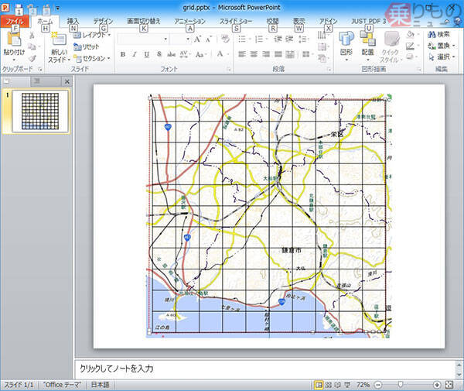Click the zoom slider in status bar
The width and height of the screenshot is (464, 391).
[x=400, y=385]
